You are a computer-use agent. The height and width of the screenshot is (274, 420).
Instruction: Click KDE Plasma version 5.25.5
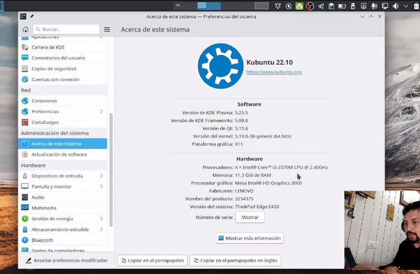(x=241, y=113)
